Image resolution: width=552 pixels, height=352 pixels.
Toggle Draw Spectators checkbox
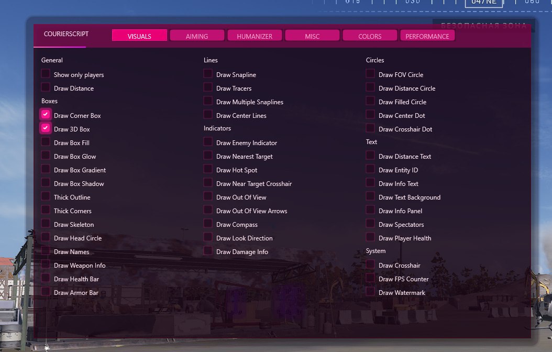tap(370, 223)
